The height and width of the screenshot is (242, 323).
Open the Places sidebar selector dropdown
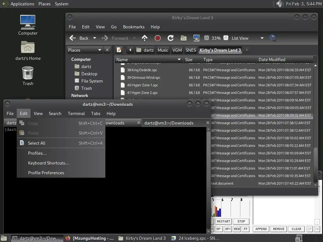pyautogui.click(x=85, y=50)
